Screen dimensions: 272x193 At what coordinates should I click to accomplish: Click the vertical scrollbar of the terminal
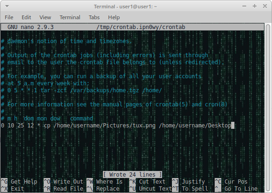(268, 107)
